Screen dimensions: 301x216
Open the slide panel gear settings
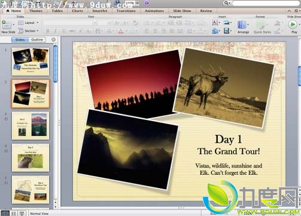53,39
